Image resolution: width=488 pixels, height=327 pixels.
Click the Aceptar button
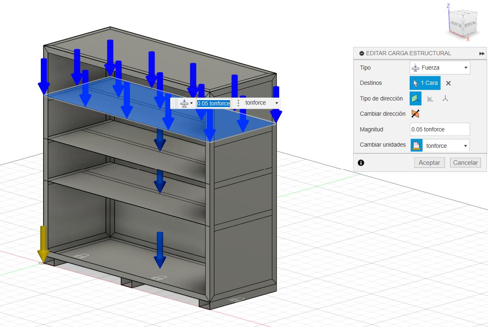coord(429,163)
